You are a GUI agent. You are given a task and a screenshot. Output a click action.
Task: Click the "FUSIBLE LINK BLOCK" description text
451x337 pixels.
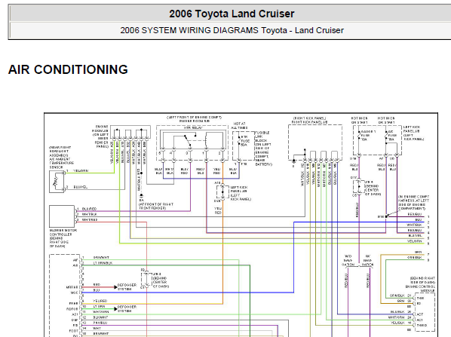pos(263,149)
